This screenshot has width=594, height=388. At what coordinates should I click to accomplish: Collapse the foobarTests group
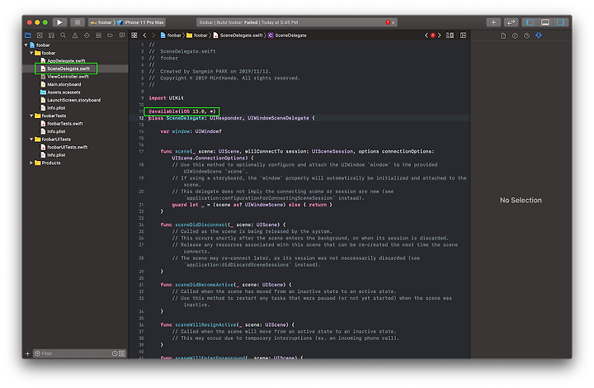click(x=31, y=116)
